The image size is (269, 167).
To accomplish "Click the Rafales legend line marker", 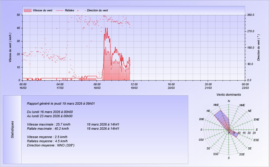I will (60, 10).
